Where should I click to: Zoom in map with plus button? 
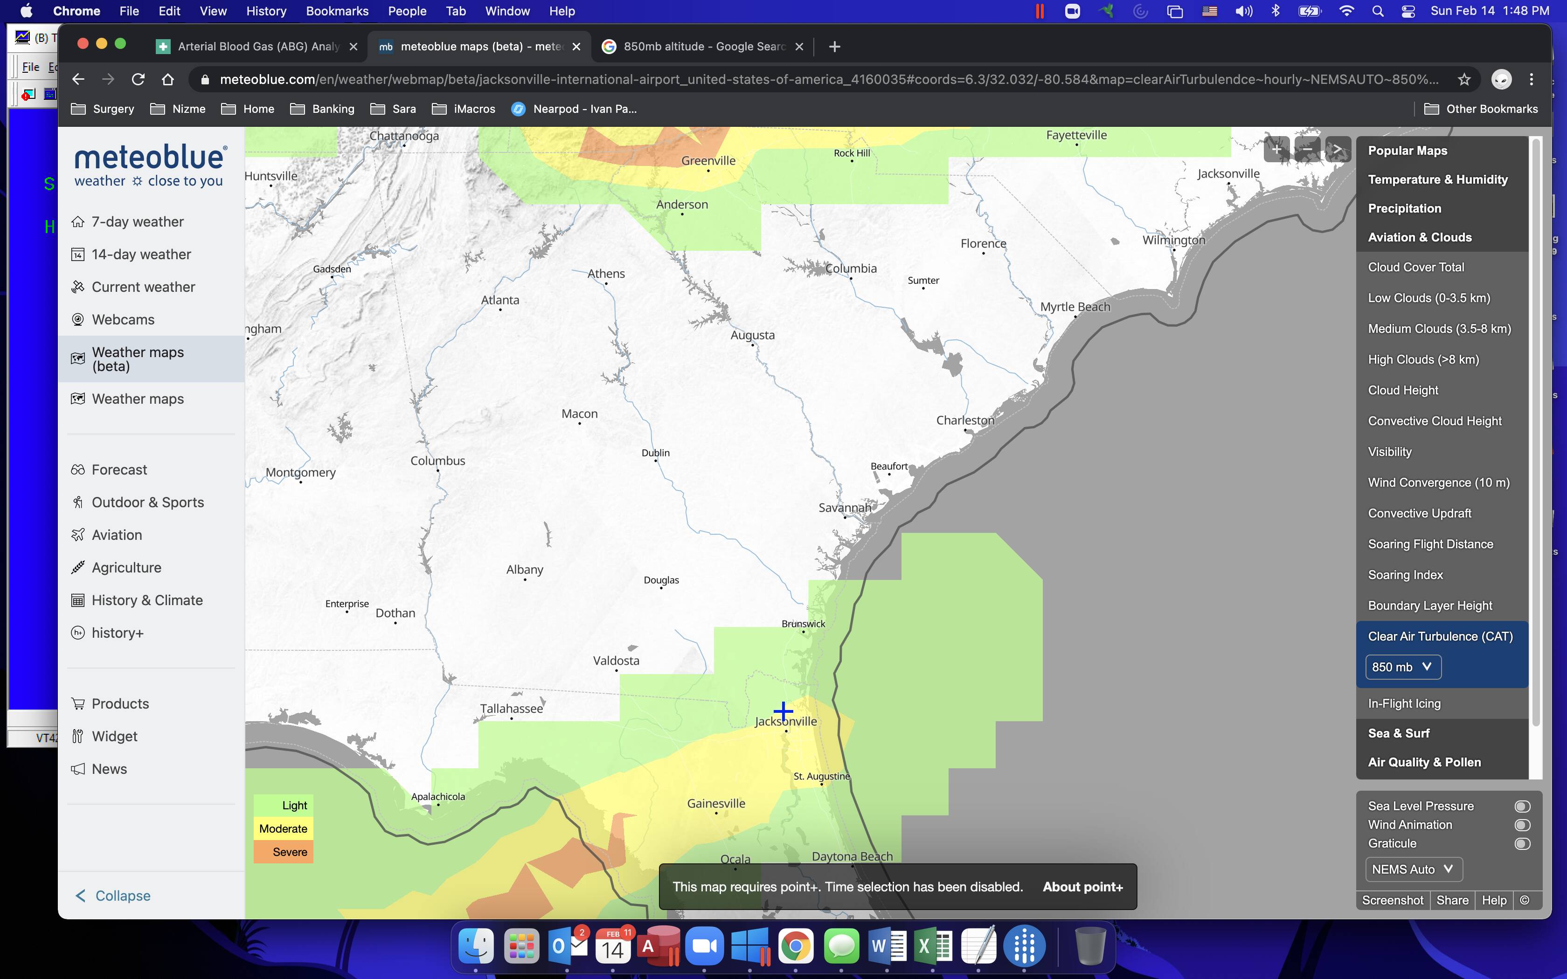tap(1276, 150)
